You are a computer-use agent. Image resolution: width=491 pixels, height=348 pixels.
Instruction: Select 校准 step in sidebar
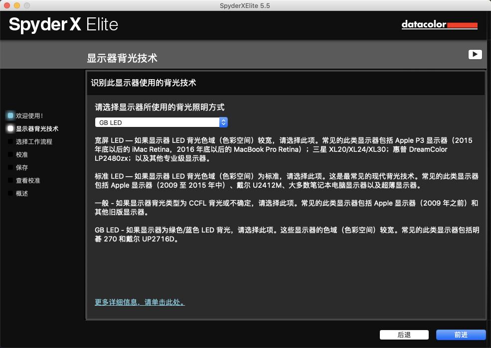tap(22, 155)
